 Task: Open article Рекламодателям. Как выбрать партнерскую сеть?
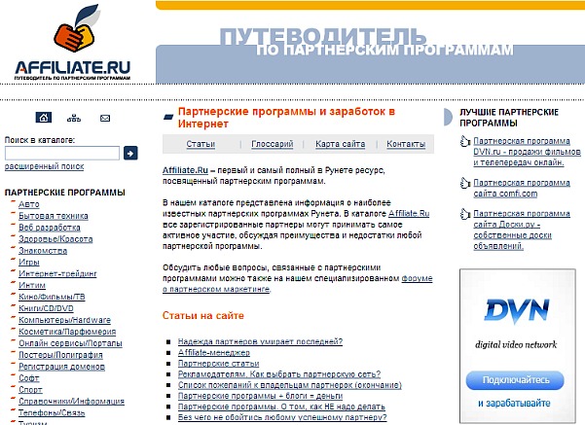point(279,373)
